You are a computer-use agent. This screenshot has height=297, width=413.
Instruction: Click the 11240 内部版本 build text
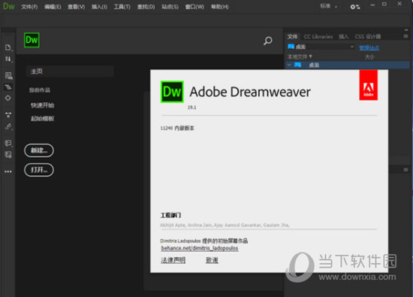click(x=177, y=128)
